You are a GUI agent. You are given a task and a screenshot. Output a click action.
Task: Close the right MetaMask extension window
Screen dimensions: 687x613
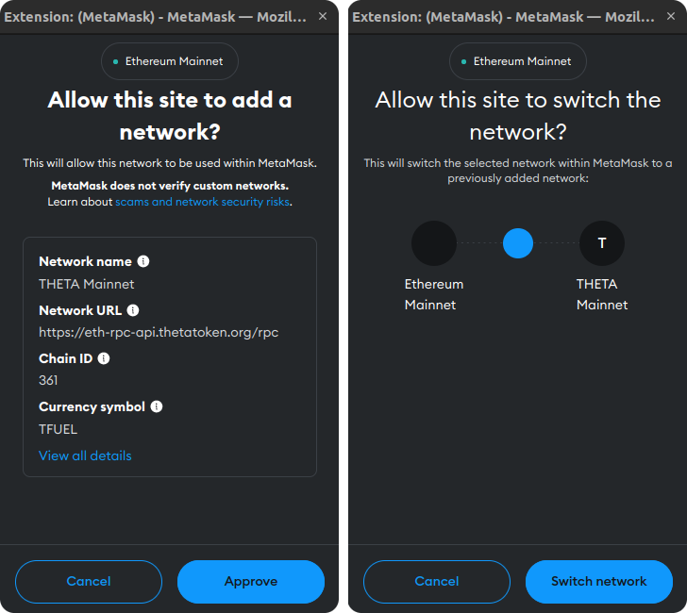[x=671, y=17]
